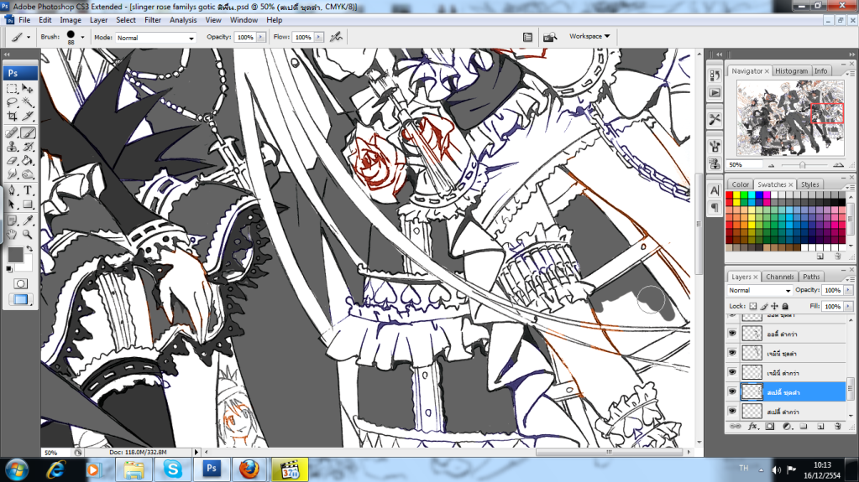The image size is (859, 482).
Task: Toggle lock position
Action: click(775, 306)
